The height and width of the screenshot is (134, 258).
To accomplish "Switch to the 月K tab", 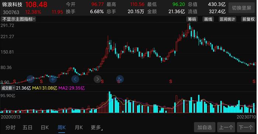I will (x=79, y=127).
